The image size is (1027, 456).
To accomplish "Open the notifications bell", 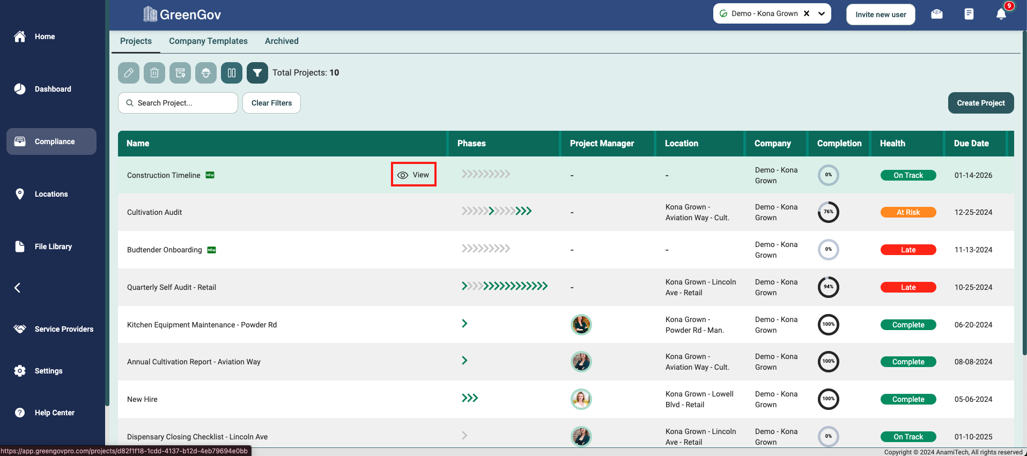I will click(1001, 14).
